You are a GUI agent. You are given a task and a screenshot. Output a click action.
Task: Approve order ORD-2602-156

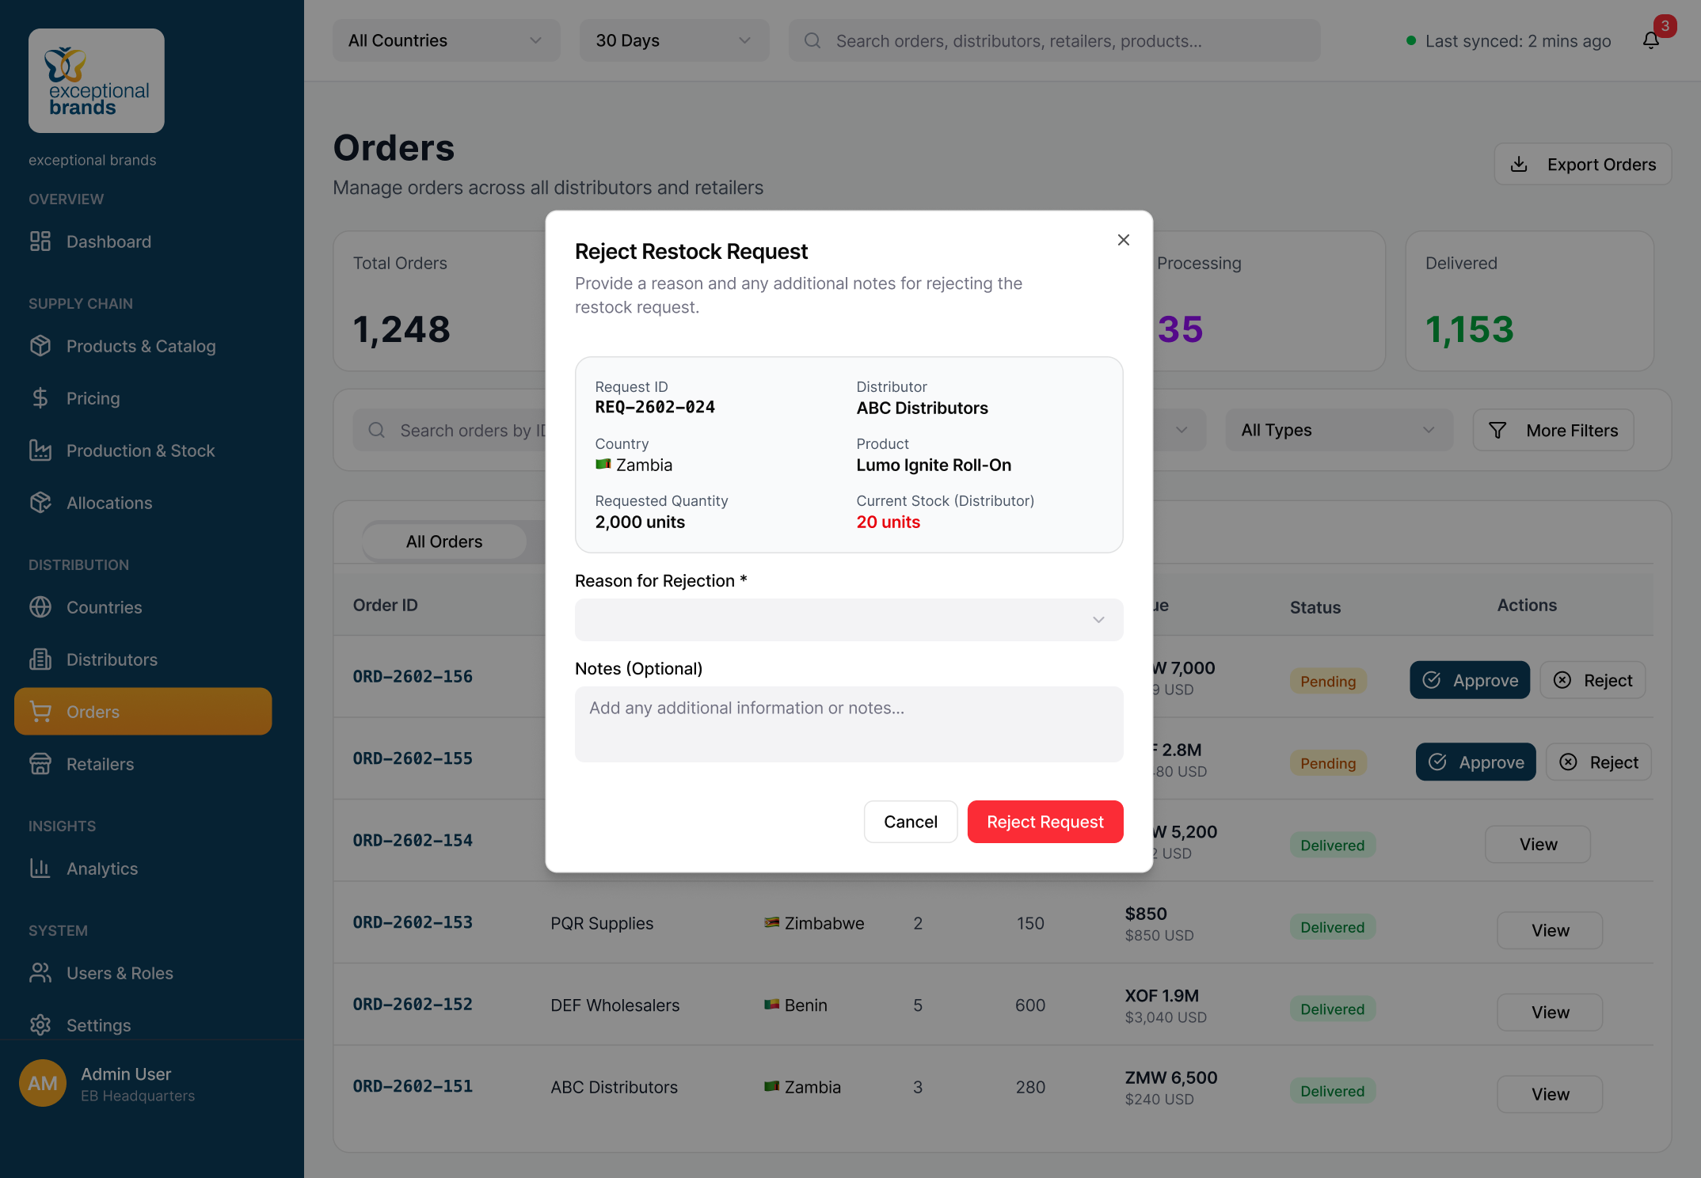(1470, 681)
